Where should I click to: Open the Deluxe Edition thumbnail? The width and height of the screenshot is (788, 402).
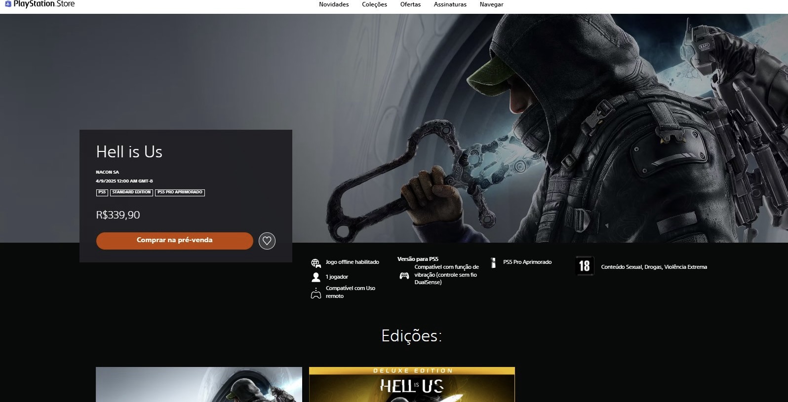click(412, 384)
